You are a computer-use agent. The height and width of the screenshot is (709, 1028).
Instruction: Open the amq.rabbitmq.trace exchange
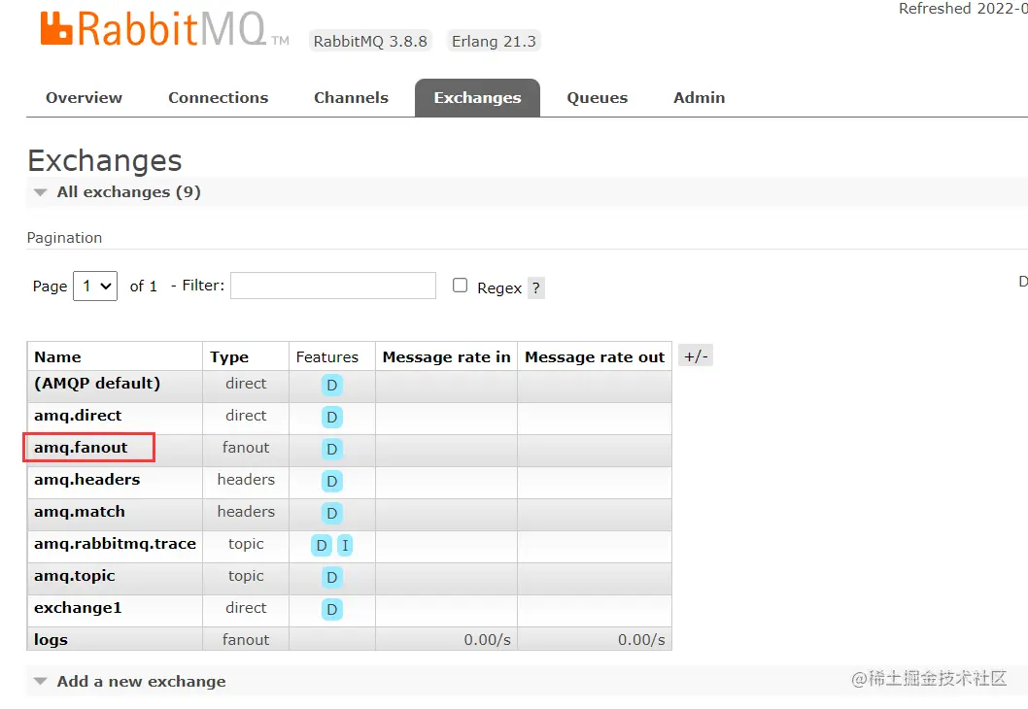point(115,544)
